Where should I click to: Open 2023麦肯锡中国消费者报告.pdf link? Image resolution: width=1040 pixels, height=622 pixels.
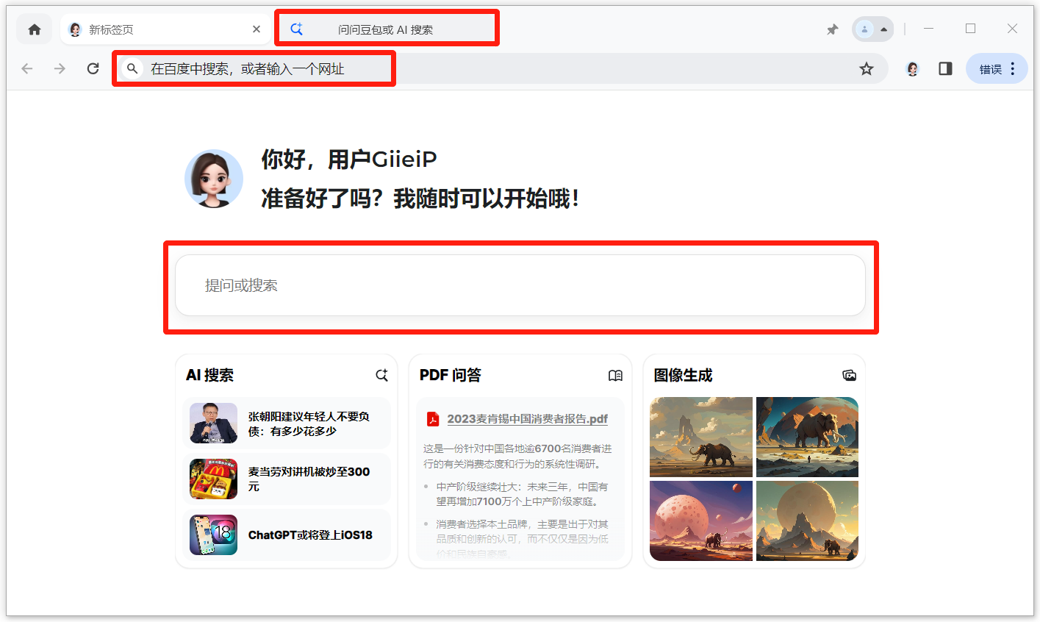coord(528,419)
